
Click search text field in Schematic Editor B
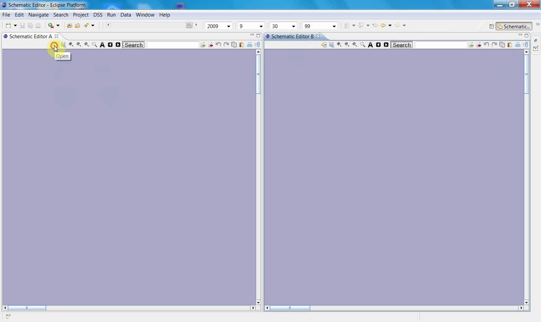(441, 45)
